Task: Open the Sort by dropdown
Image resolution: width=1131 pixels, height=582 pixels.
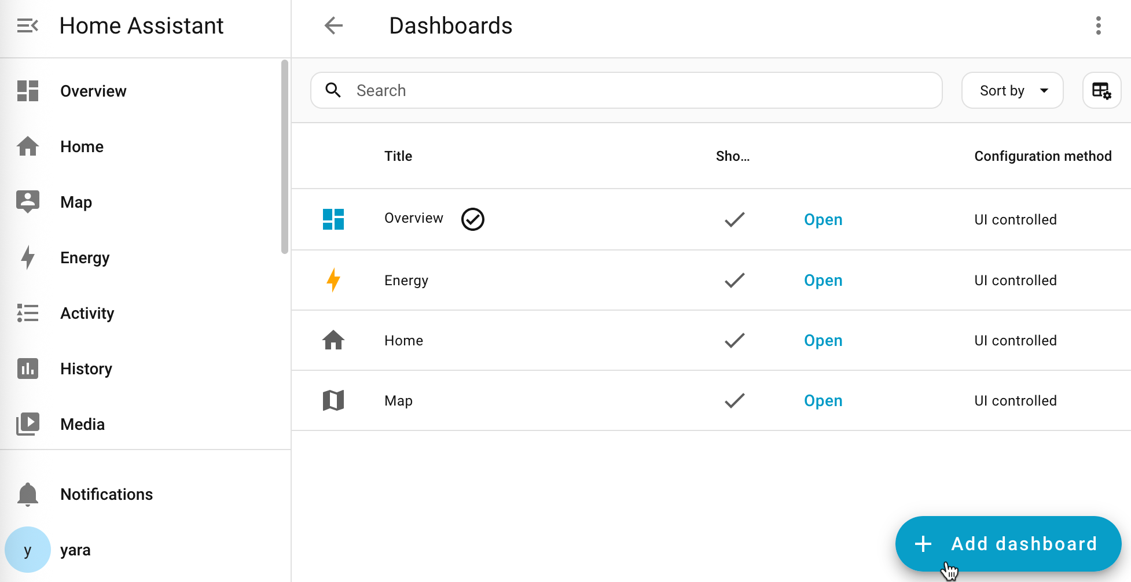Action: [1012, 90]
